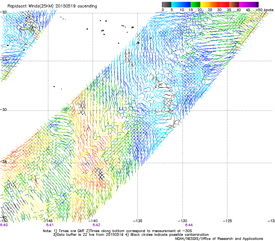The height and width of the screenshot is (241, 275).
Task: Click the title 'Rapidscat Winds(25KM) 20150519 ascending'
Action: coord(52,6)
